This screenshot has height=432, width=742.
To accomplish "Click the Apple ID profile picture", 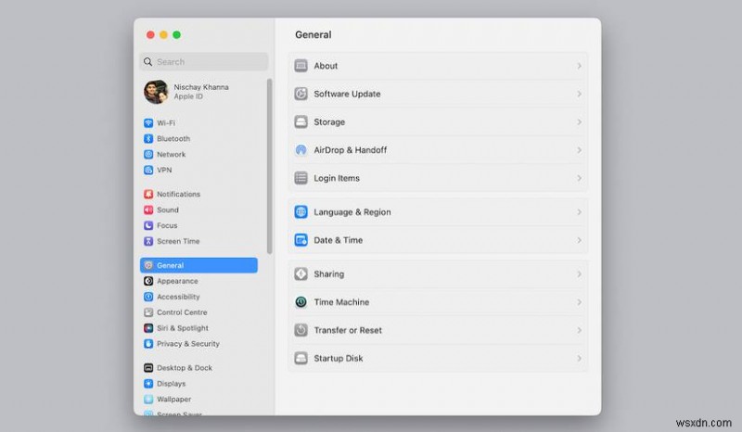I will (156, 92).
